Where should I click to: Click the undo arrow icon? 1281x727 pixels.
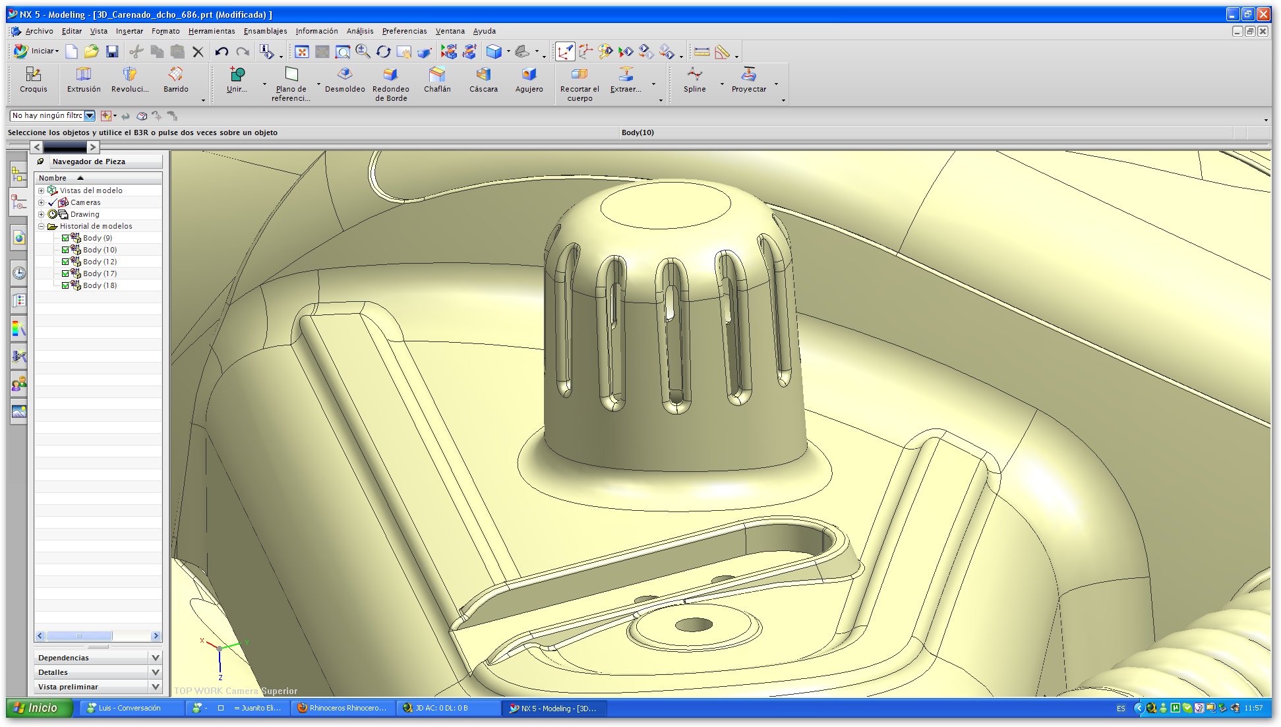(222, 51)
